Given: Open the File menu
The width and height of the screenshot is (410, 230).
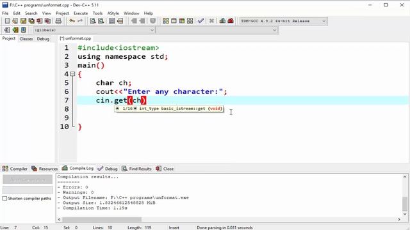Looking at the screenshot, I should pos(5,13).
